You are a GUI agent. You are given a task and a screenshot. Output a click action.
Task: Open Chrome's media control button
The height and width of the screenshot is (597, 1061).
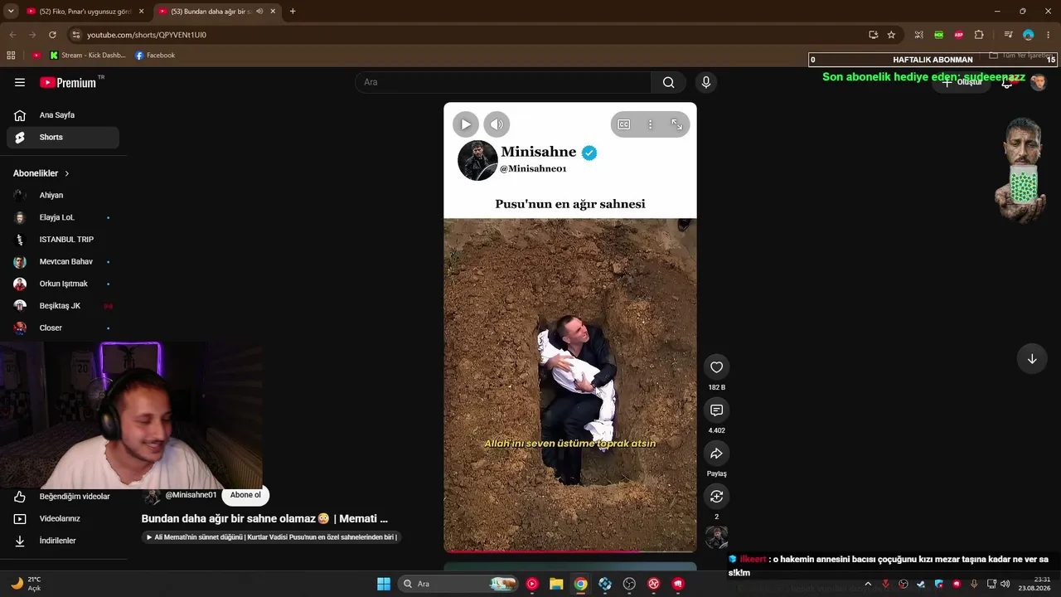[1008, 35]
